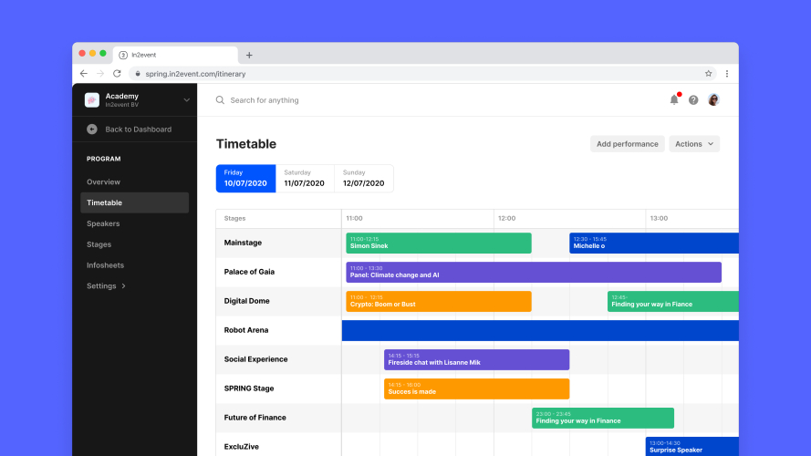
Task: Open the Actions dropdown
Action: tap(694, 144)
